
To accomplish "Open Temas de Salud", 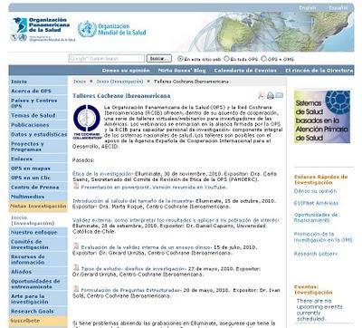I will (x=38, y=115).
